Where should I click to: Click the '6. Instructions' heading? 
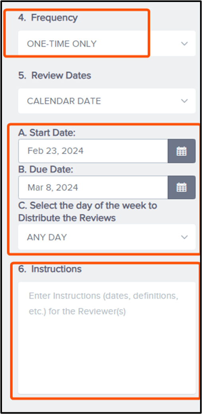click(x=50, y=269)
